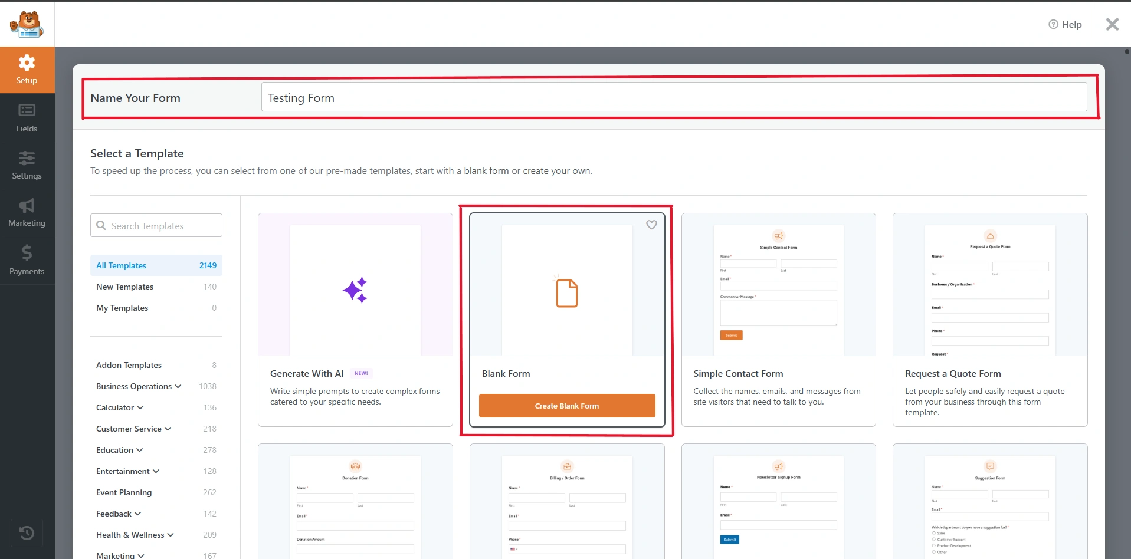
Task: Select New Templates category
Action: click(x=156, y=287)
